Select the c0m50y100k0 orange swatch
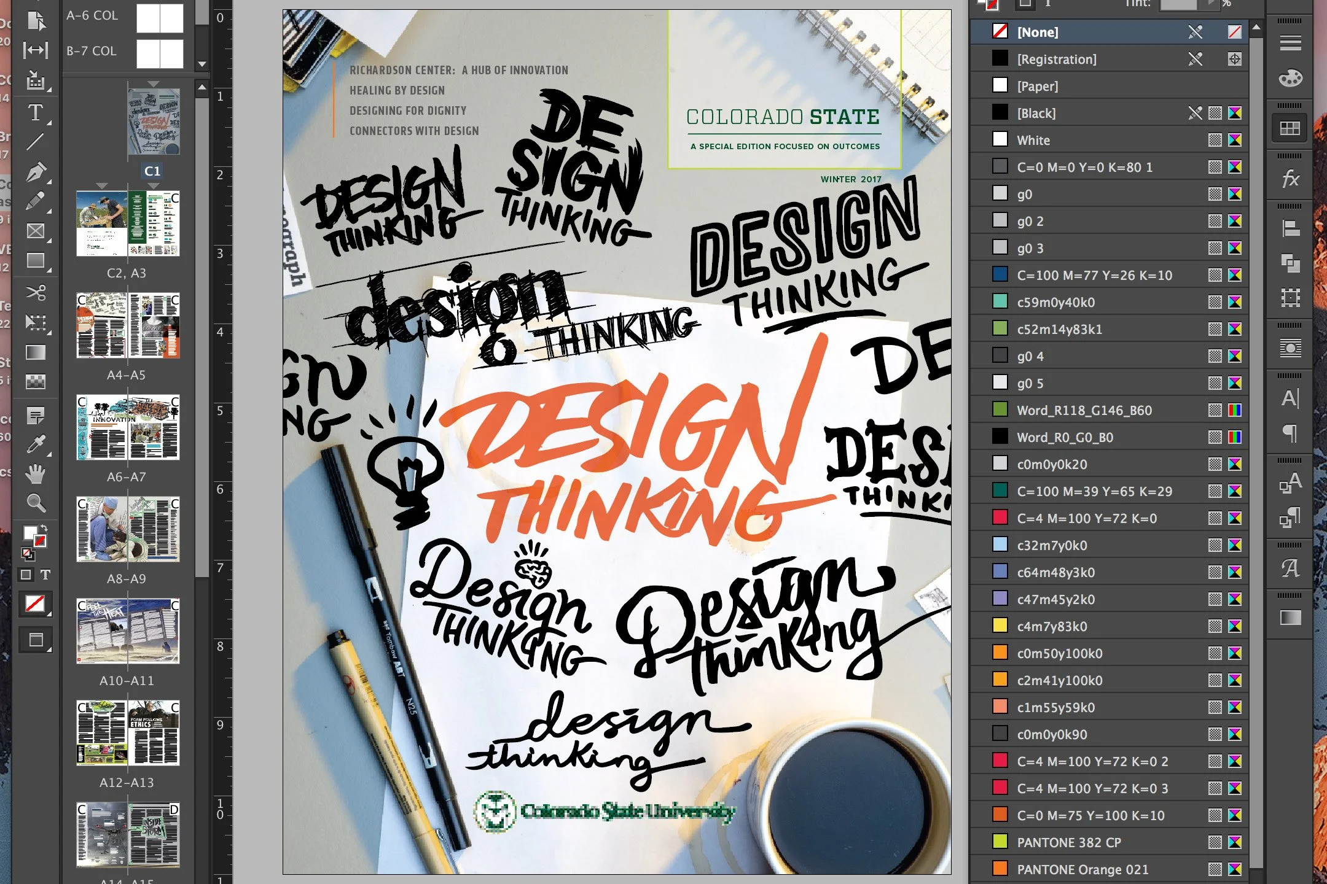The height and width of the screenshot is (884, 1327). 1110,653
